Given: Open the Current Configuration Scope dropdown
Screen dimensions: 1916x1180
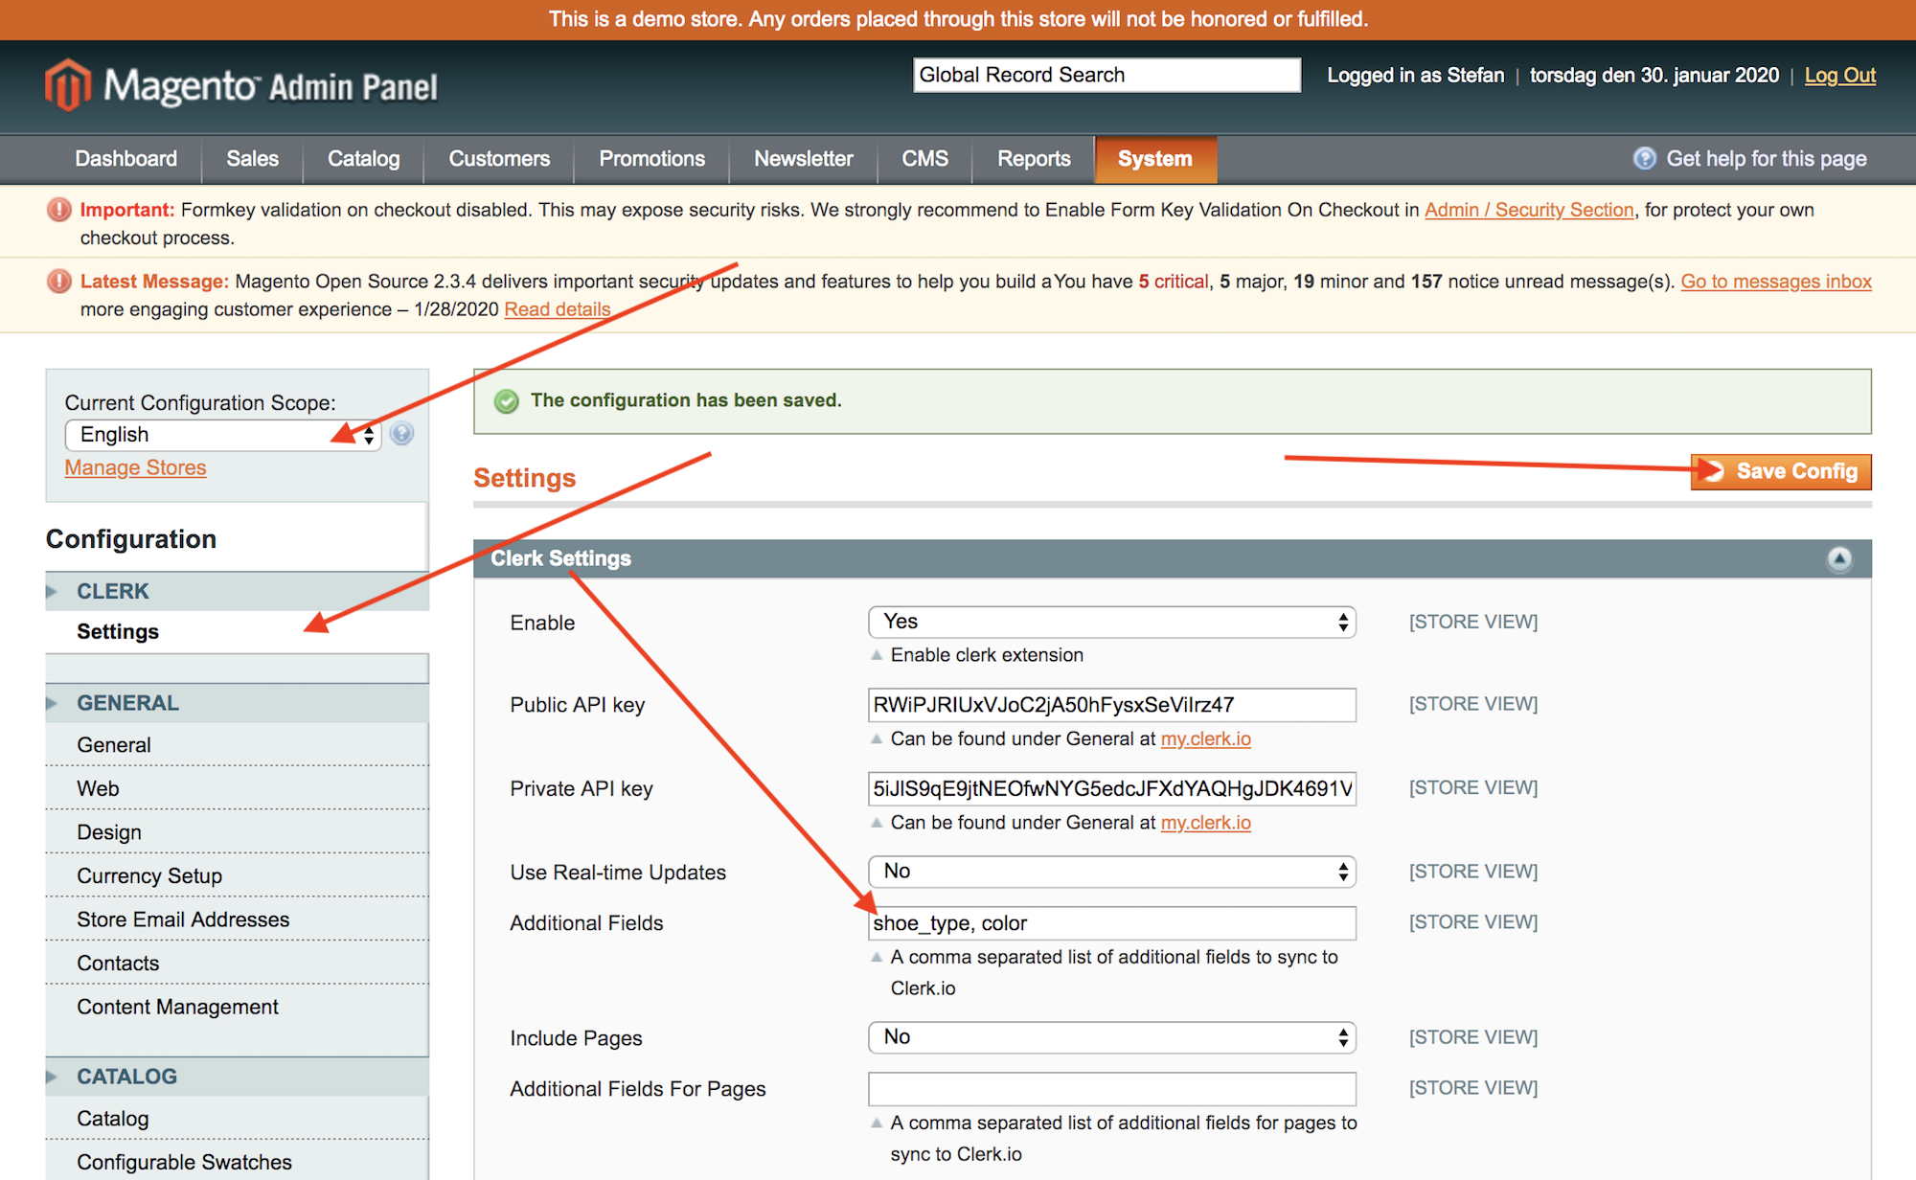Looking at the screenshot, I should [x=222, y=435].
